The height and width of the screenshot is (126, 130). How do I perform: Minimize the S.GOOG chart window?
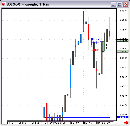[x=113, y=4]
